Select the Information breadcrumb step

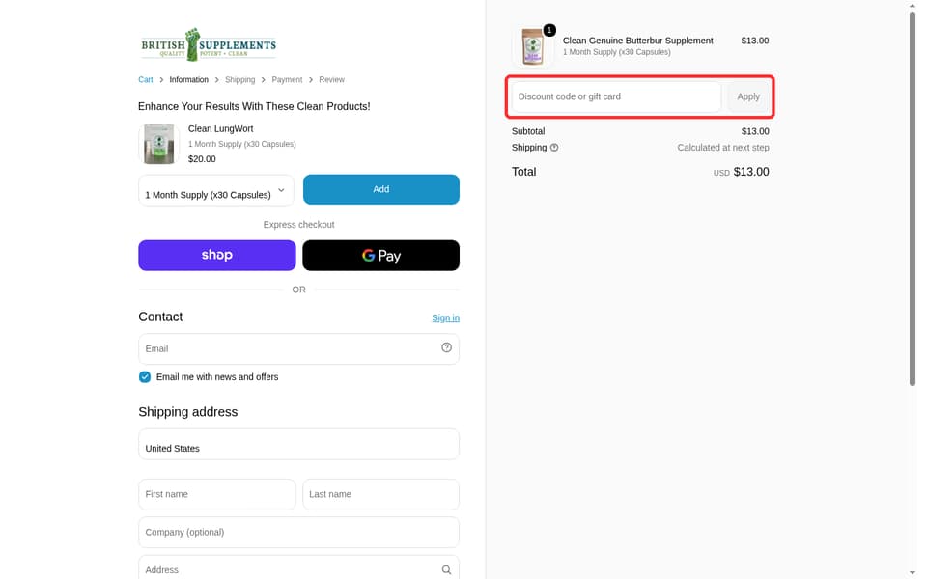point(188,80)
